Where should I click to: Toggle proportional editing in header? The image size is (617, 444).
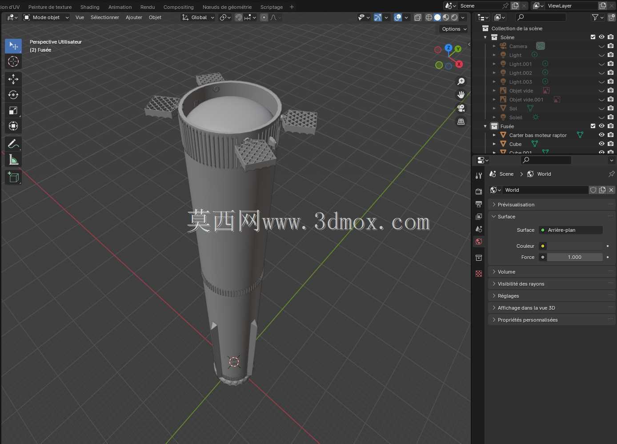coord(264,17)
